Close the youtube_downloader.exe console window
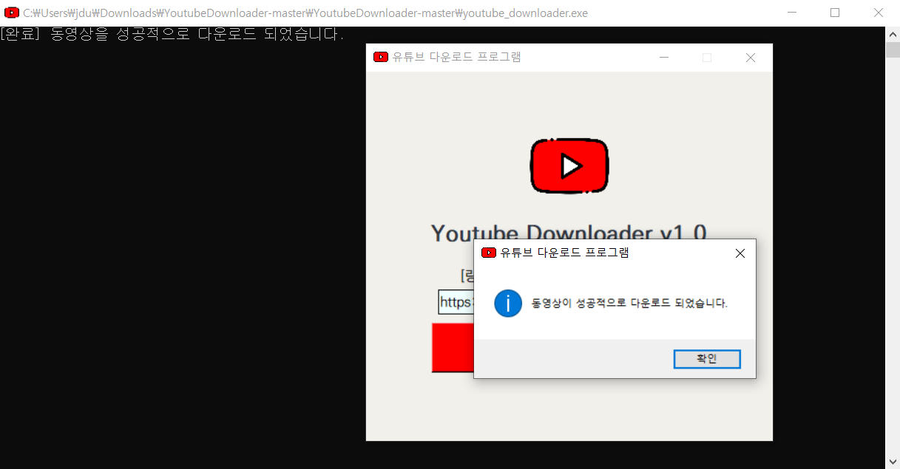The height and width of the screenshot is (469, 900). point(879,13)
